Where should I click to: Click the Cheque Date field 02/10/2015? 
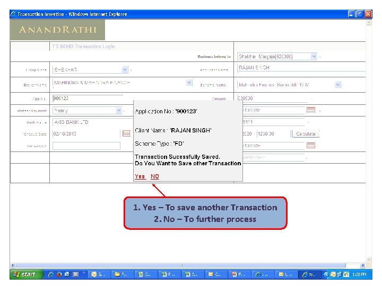click(86, 133)
